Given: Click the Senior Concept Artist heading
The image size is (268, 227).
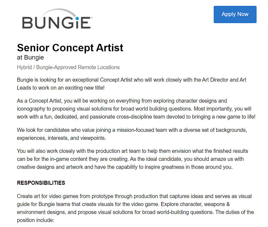Looking at the screenshot, I should [70, 48].
